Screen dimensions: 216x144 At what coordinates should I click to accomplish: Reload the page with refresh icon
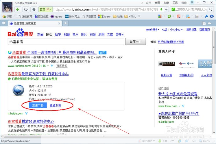point(26,10)
